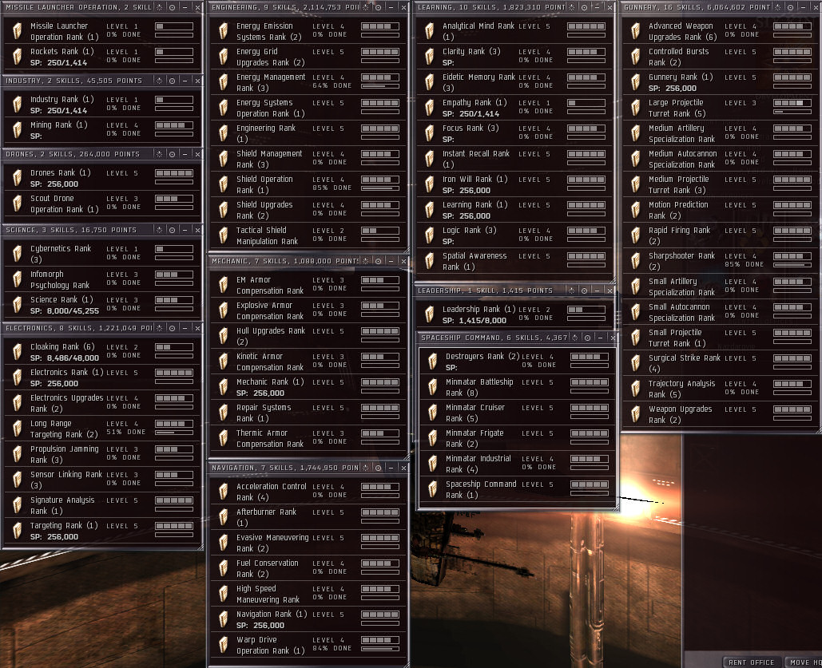
Task: Open Electronics window options icon
Action: [x=160, y=328]
